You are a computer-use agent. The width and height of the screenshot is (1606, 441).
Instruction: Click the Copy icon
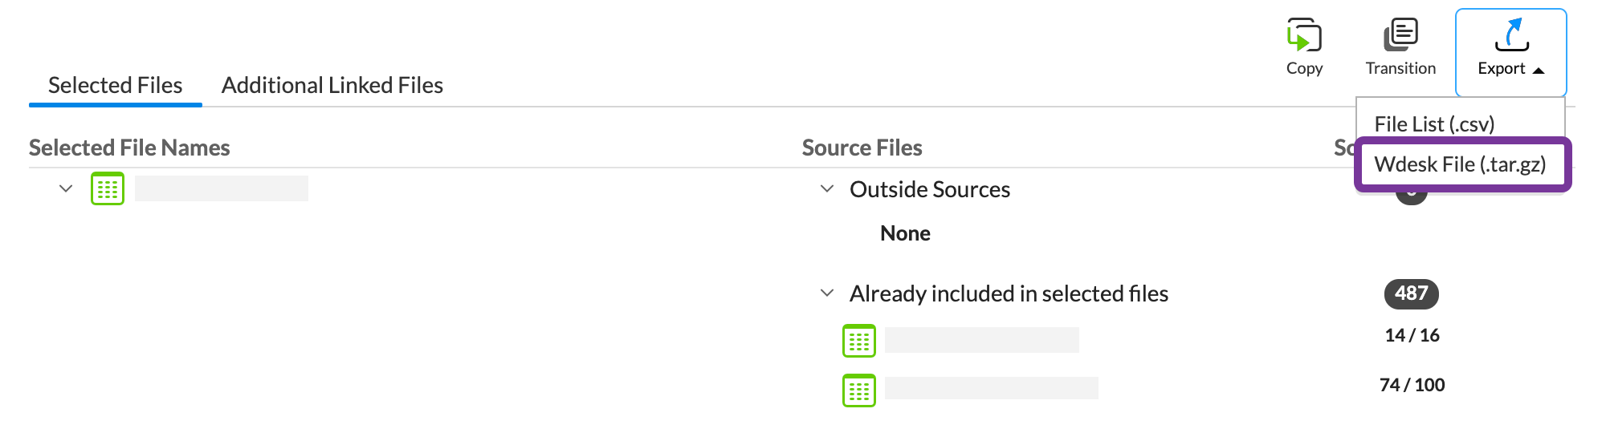(x=1304, y=36)
